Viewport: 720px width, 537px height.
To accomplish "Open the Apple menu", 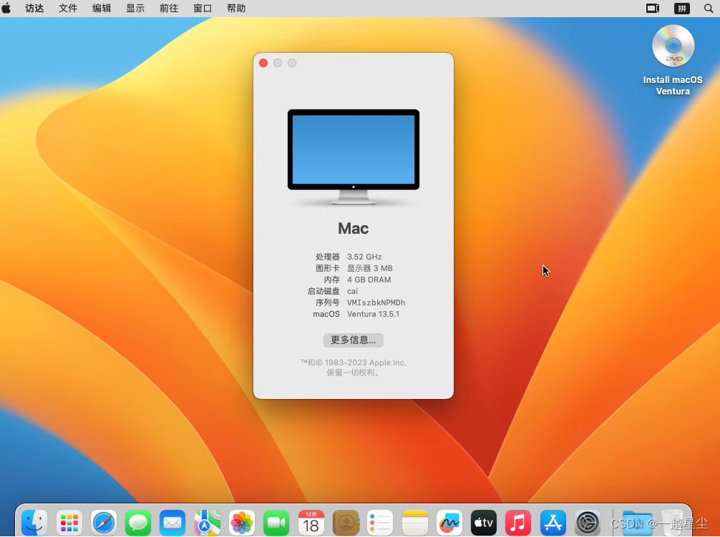I will pos(7,8).
